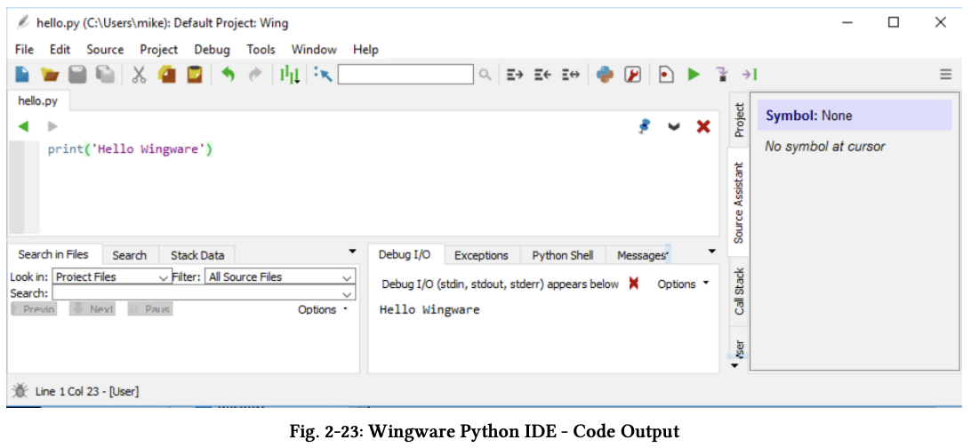Start debugging with the green play icon
Screen dimensions: 971x448
[x=694, y=76]
